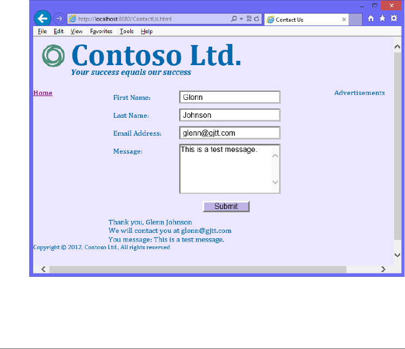The image size is (405, 349).
Task: Open the Edit menu
Action: point(59,31)
